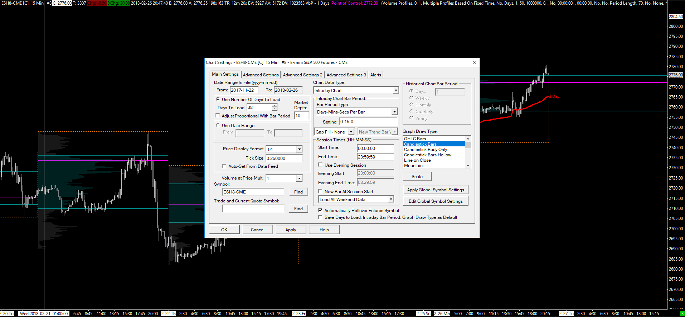This screenshot has height=317, width=685.
Task: Check Auto-Set From Data Feed
Action: [224, 166]
